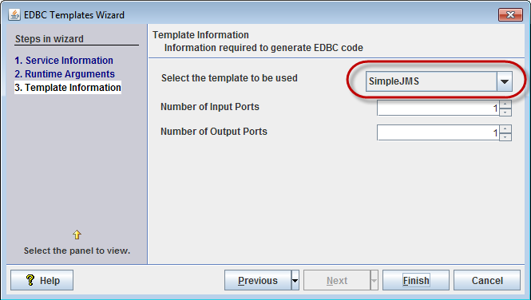Expand the Next button dropdown arrow
The image size is (531, 300).
tap(374, 280)
